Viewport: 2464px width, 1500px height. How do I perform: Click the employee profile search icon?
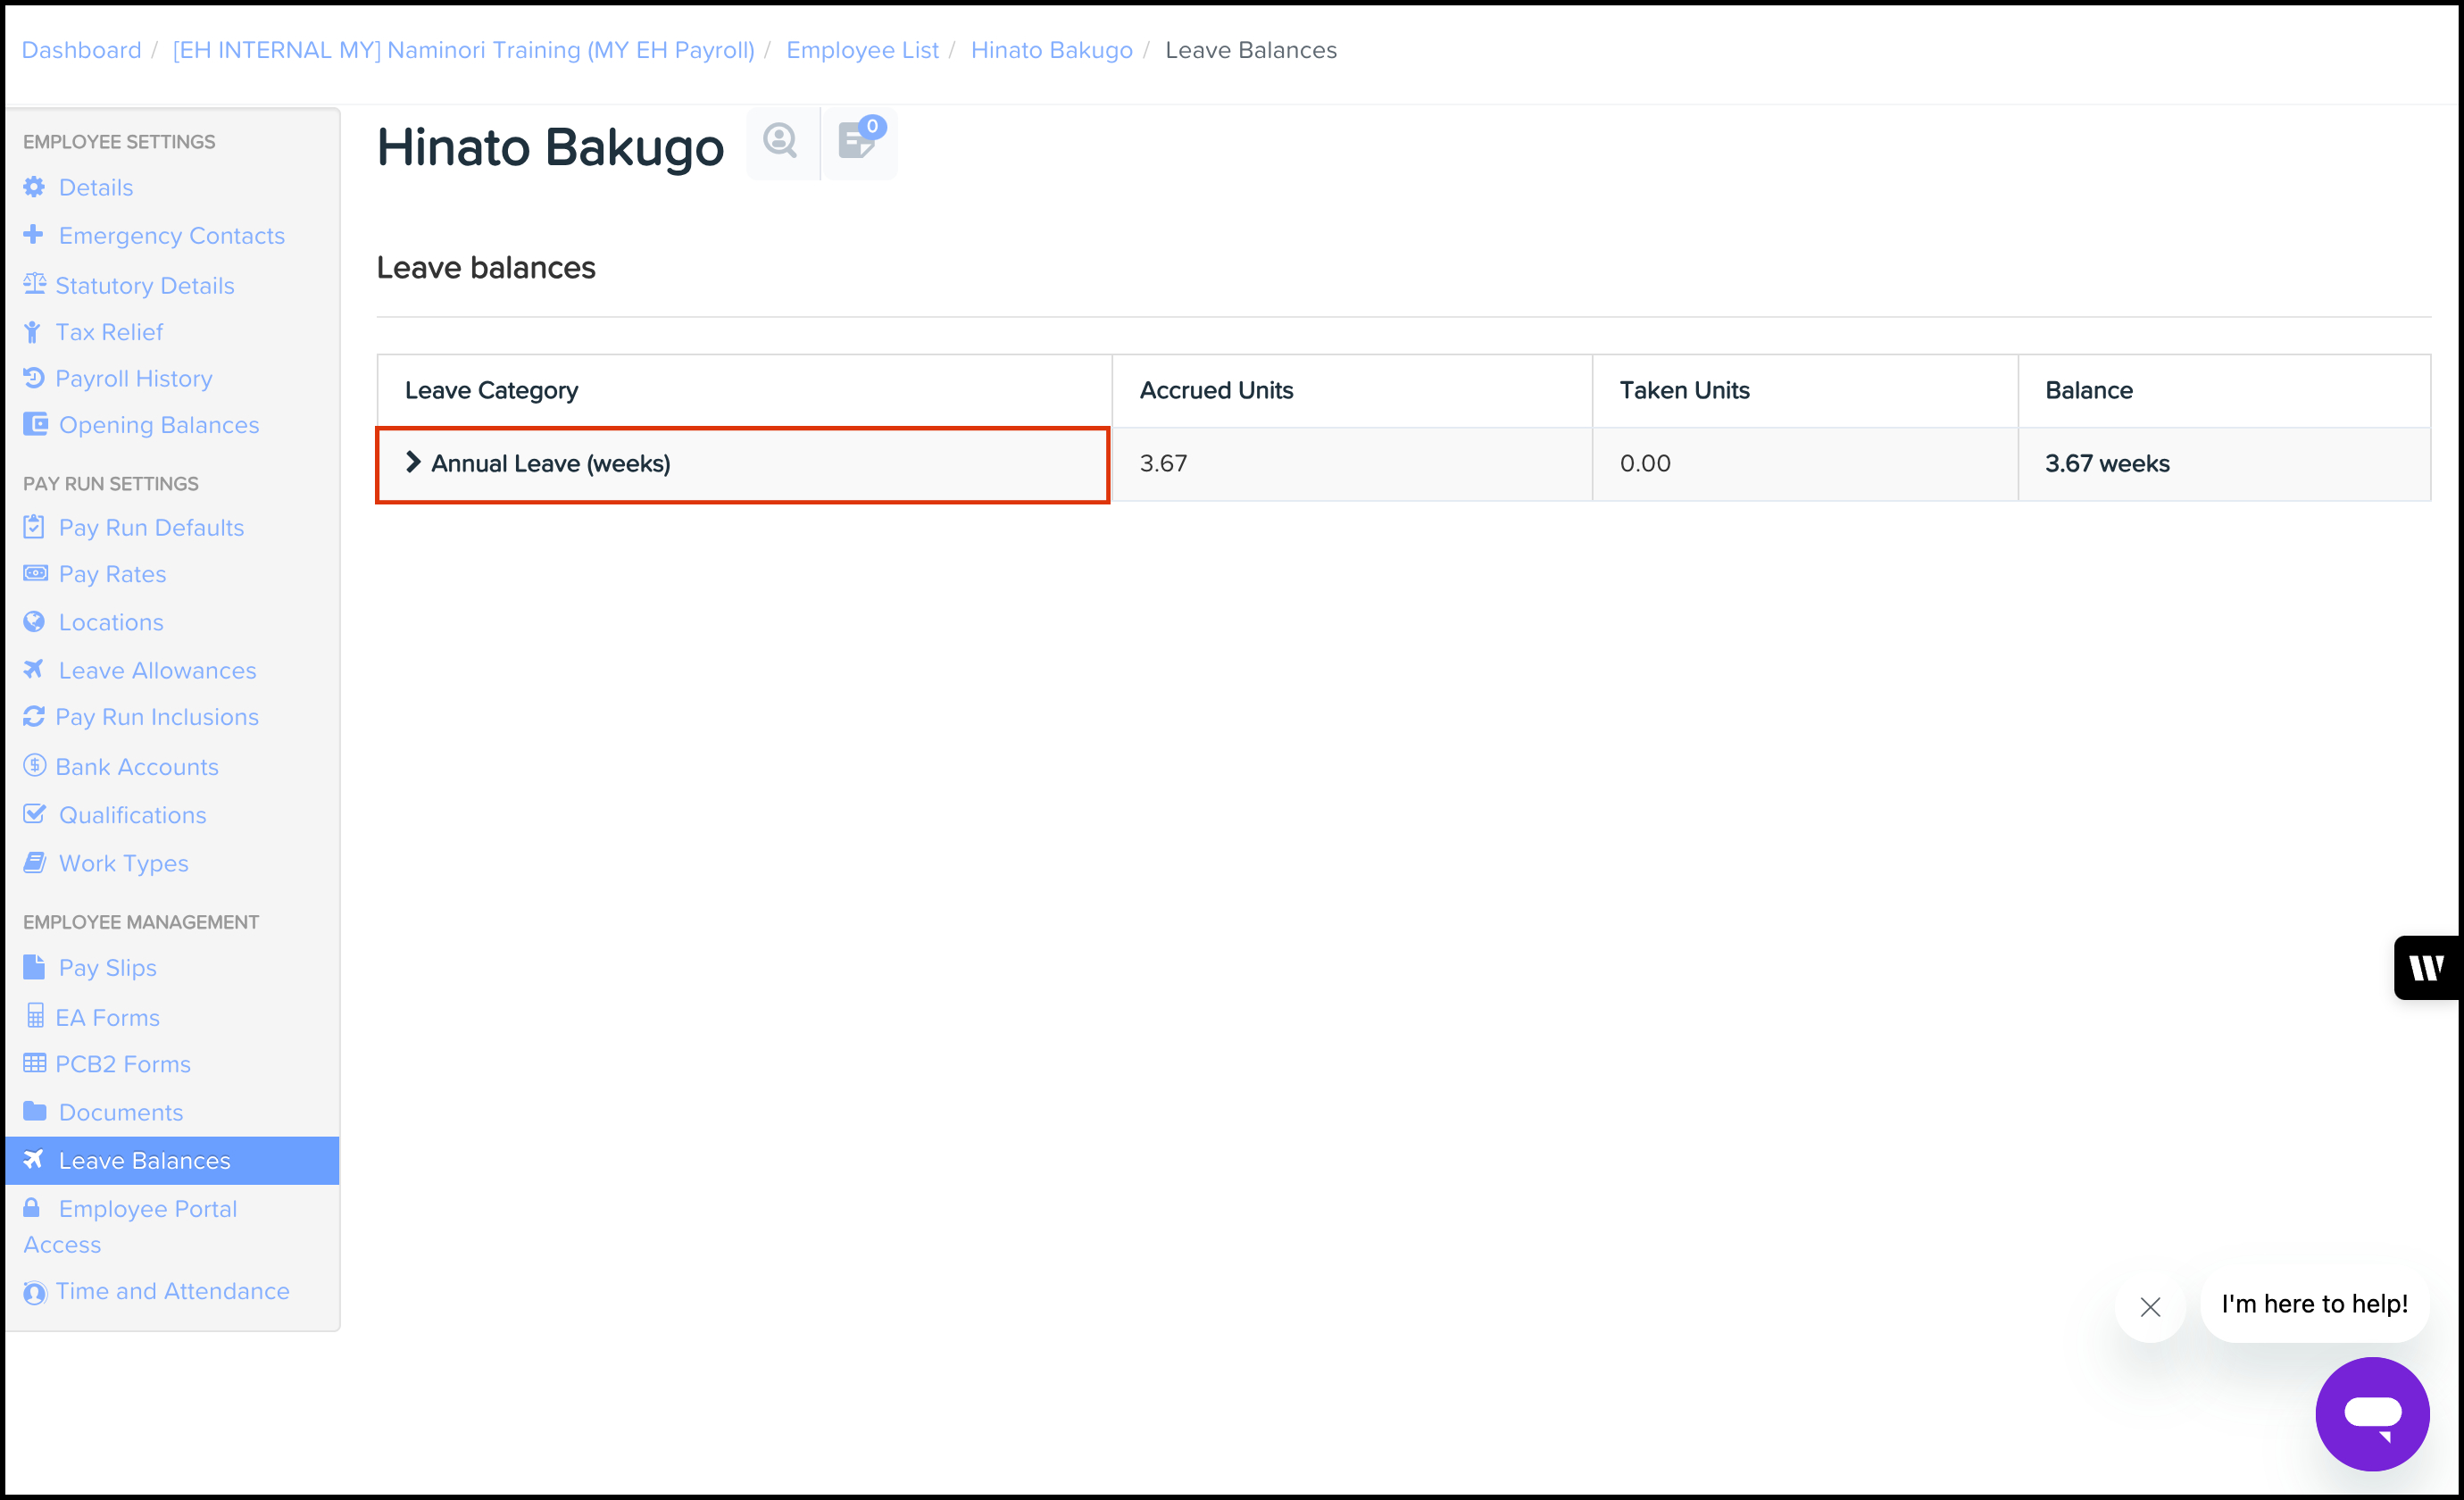pos(780,141)
